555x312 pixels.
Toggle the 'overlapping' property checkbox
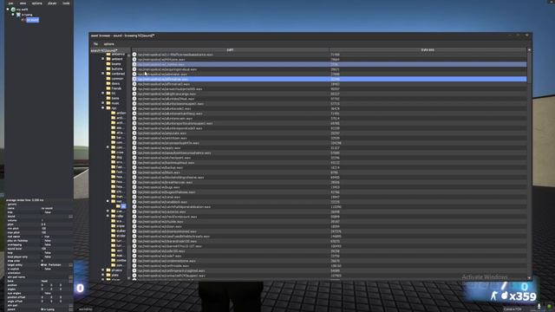(x=42, y=244)
